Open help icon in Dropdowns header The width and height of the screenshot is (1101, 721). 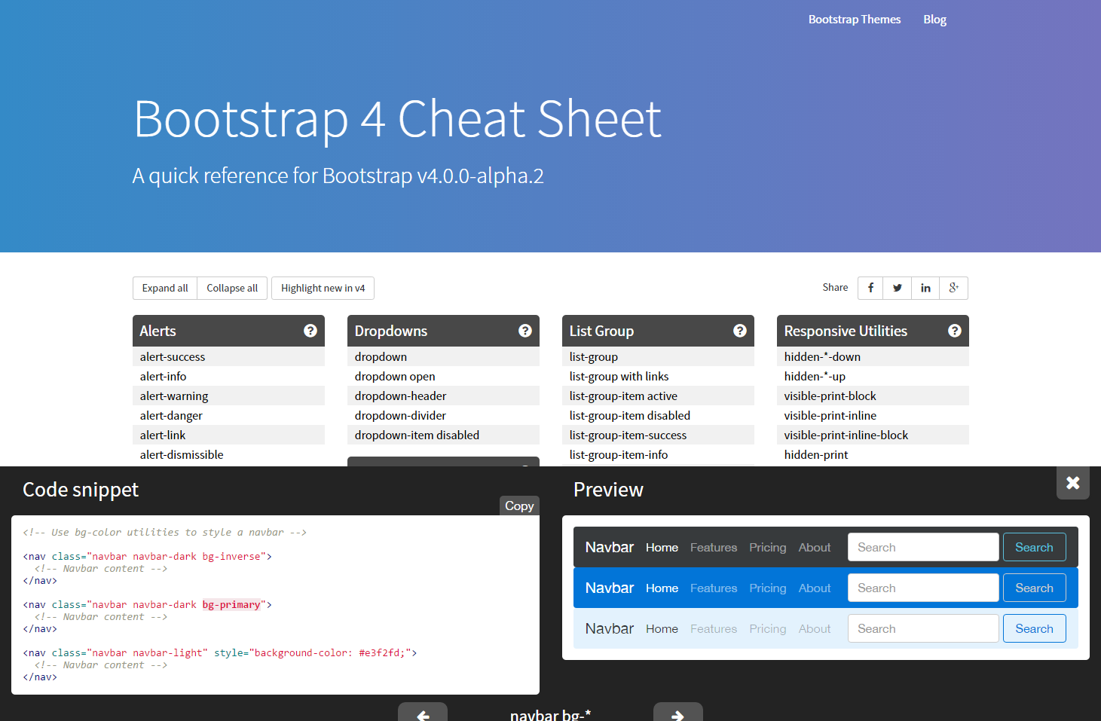pyautogui.click(x=525, y=331)
